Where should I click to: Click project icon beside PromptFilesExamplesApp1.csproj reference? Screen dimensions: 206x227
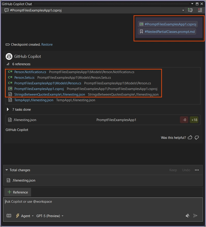10,89
